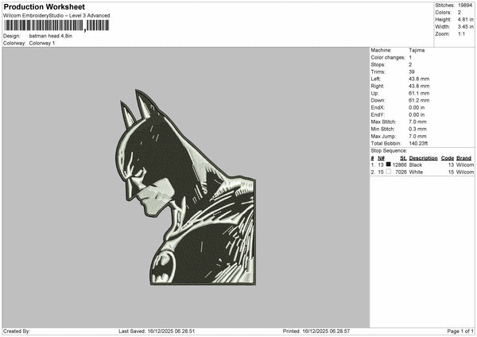Image resolution: width=477 pixels, height=337 pixels.
Task: Click the stitch count 12866 for Black
Action: click(399, 165)
